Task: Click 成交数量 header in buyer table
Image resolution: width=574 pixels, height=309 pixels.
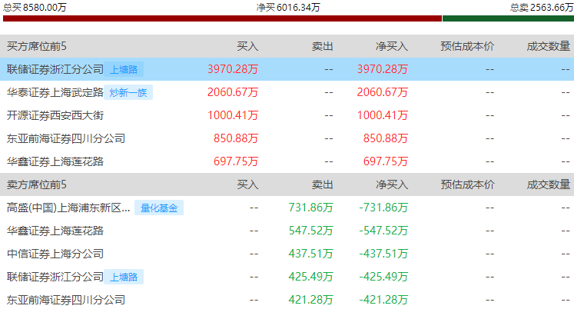Action: point(549,46)
